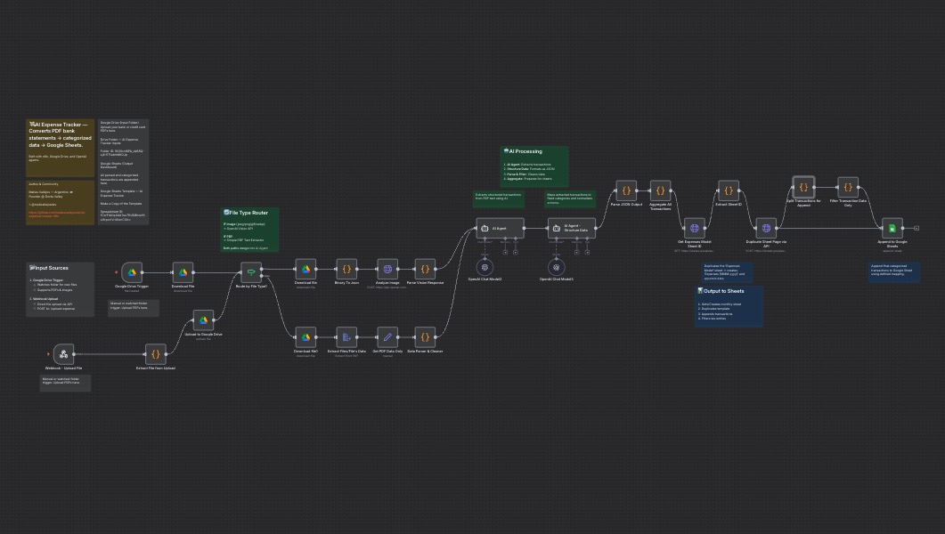Select the Data Parser & Cleaner node

pos(425,337)
